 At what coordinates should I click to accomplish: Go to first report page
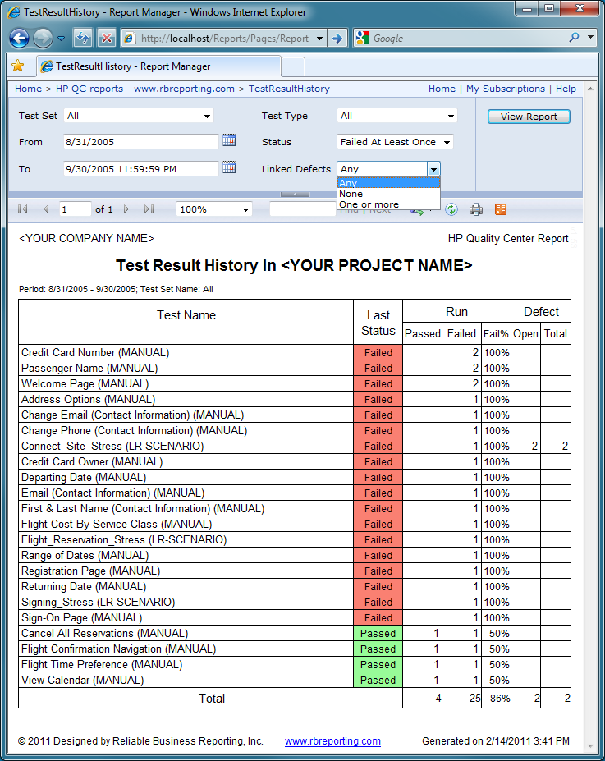[x=22, y=209]
